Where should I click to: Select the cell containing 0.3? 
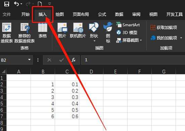[67, 97]
